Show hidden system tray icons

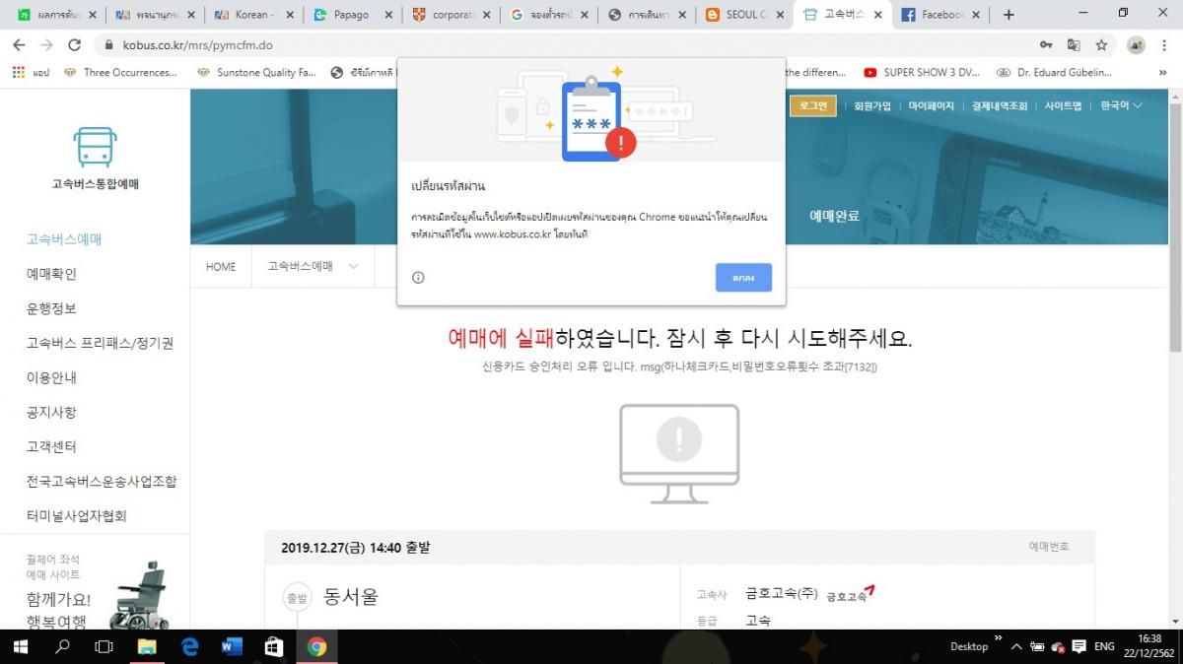[x=1018, y=646]
